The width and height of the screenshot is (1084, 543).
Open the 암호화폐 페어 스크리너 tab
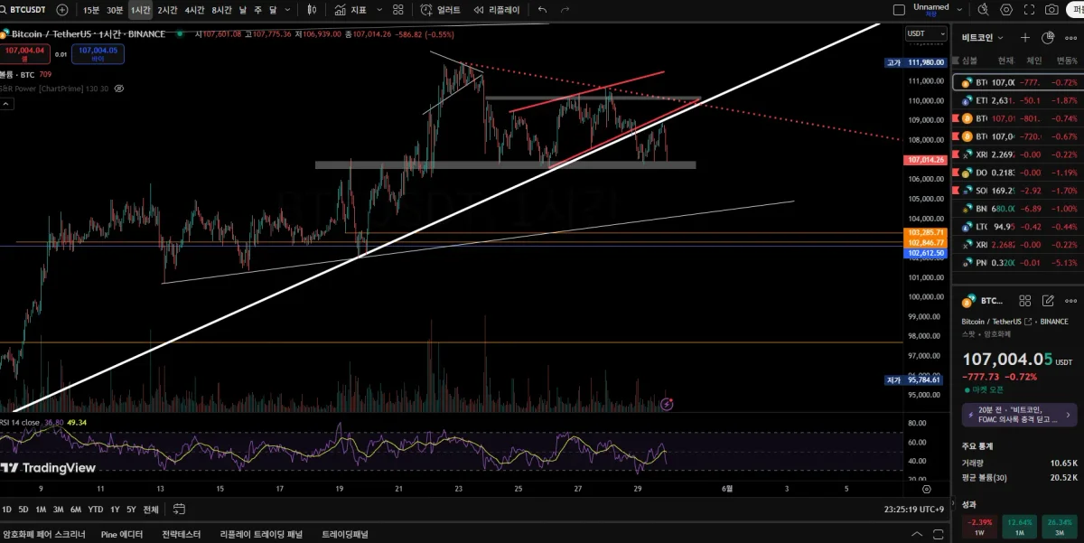(x=42, y=534)
